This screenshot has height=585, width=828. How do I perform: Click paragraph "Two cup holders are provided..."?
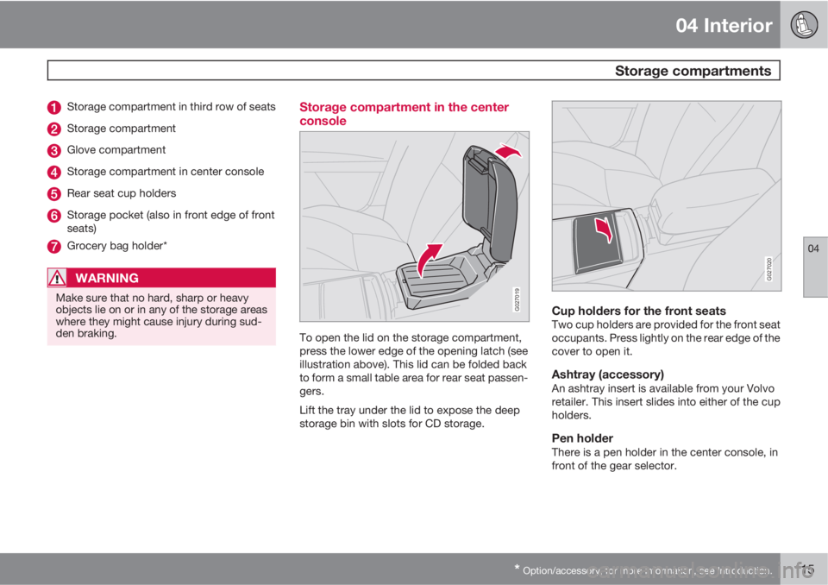pyautogui.click(x=666, y=337)
